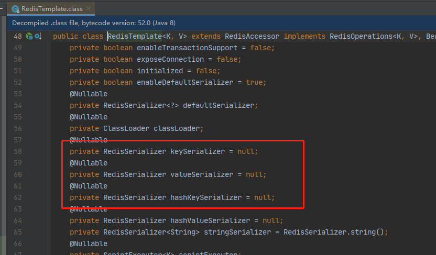Viewport: 436px width, 255px height.
Task: Click the 'extends' keyword on line 48
Action: click(x=206, y=36)
